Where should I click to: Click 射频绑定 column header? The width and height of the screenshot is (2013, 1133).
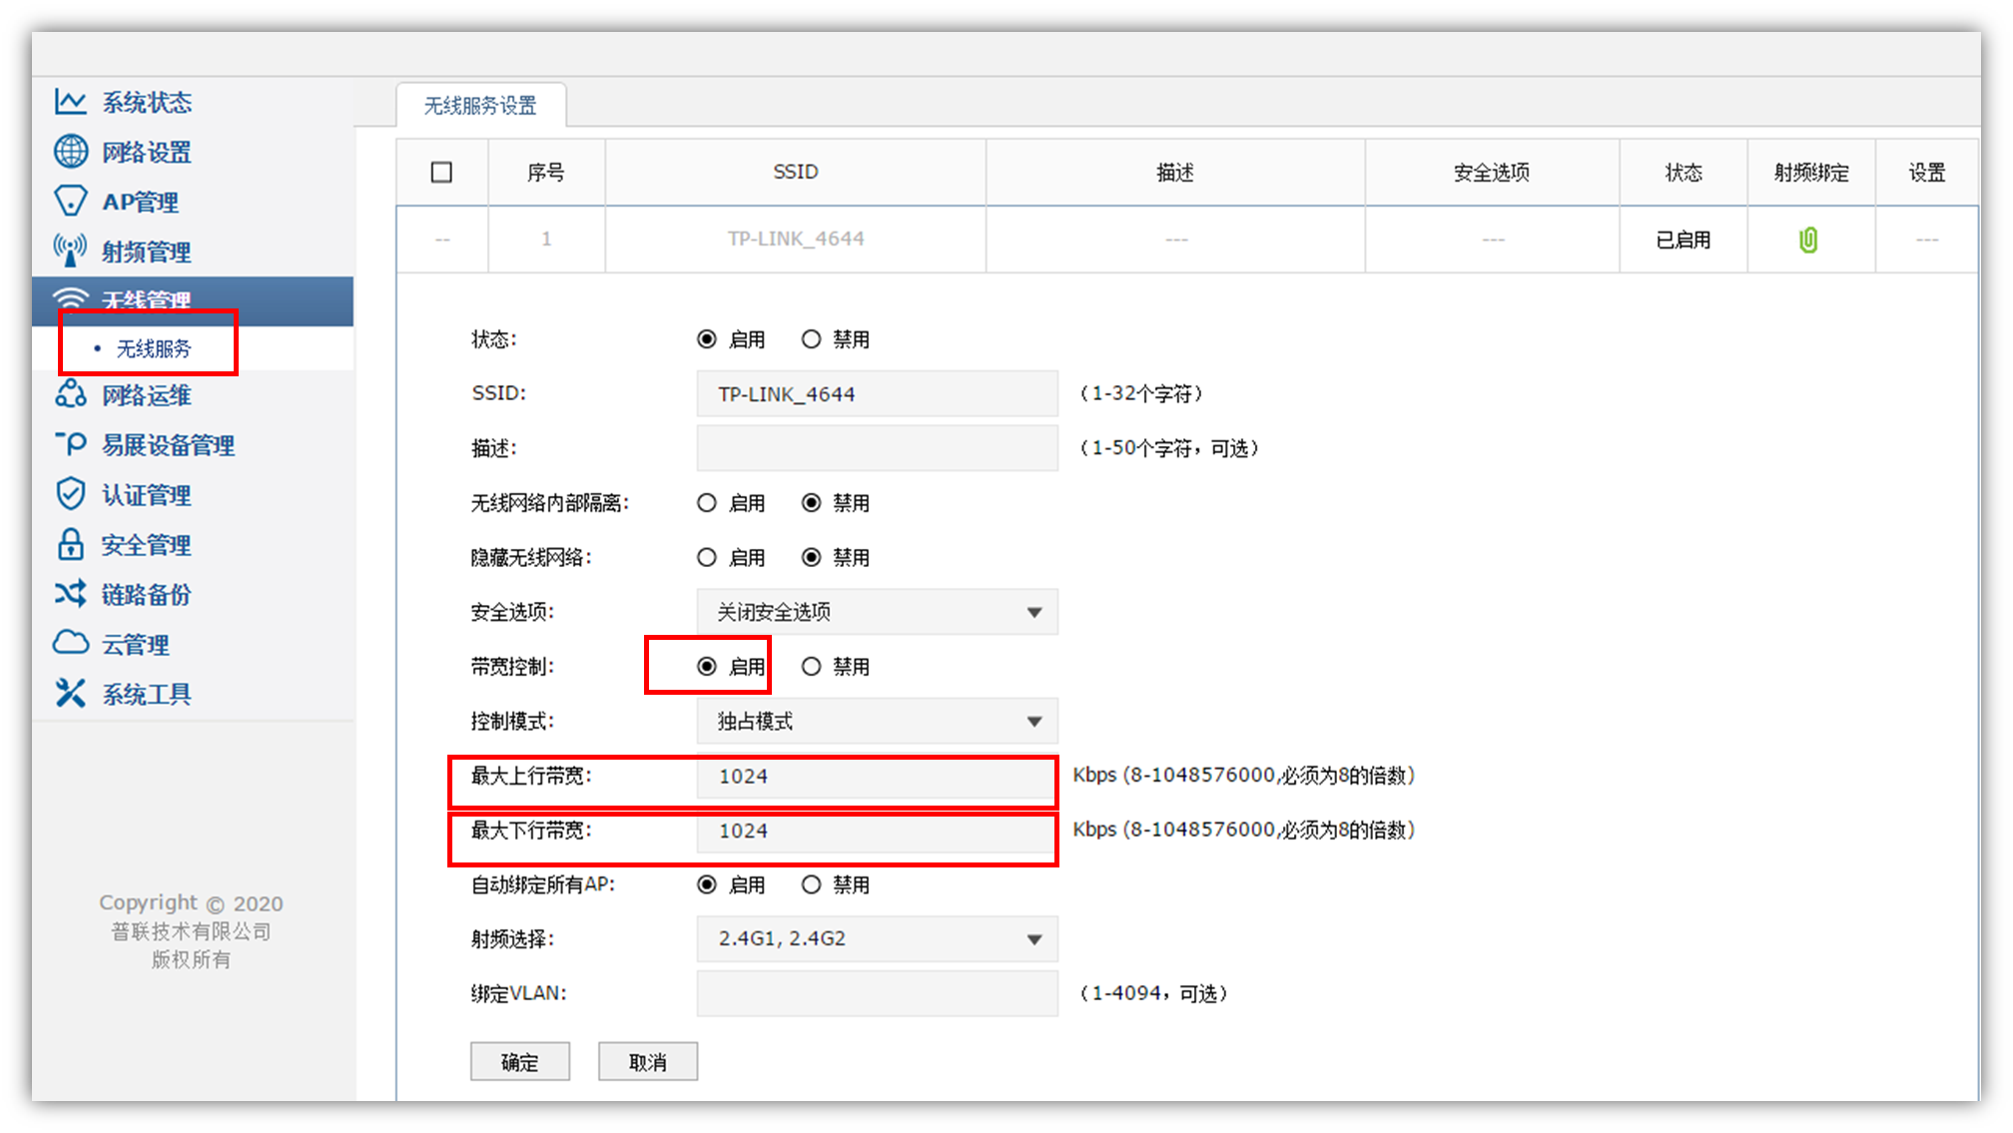pyautogui.click(x=1811, y=173)
